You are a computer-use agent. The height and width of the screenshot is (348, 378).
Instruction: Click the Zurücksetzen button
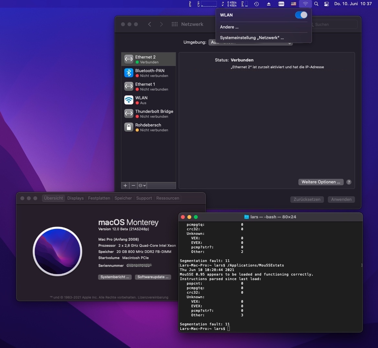click(x=307, y=199)
